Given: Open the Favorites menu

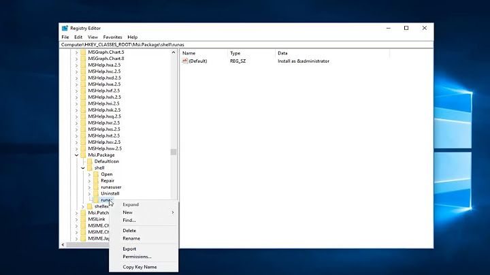Looking at the screenshot, I should (x=112, y=37).
